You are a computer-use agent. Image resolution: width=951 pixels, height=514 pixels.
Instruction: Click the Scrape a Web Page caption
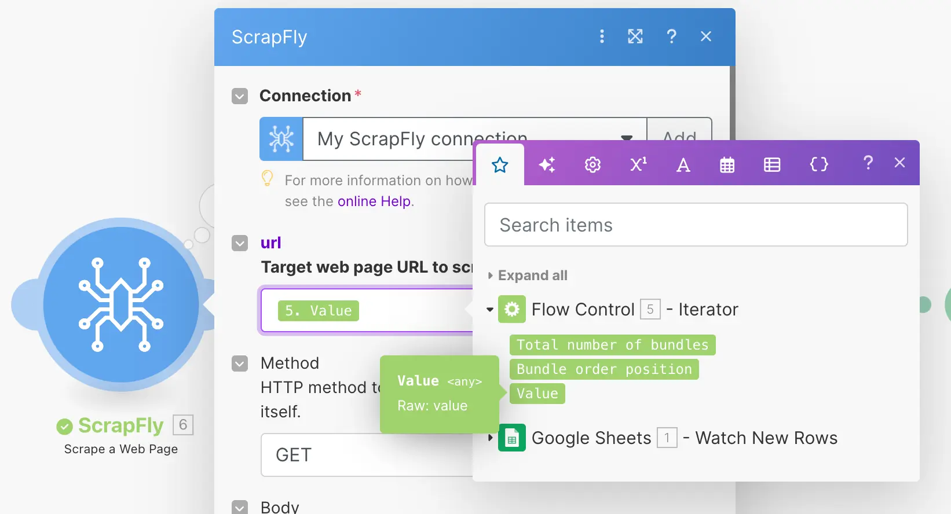click(x=121, y=449)
